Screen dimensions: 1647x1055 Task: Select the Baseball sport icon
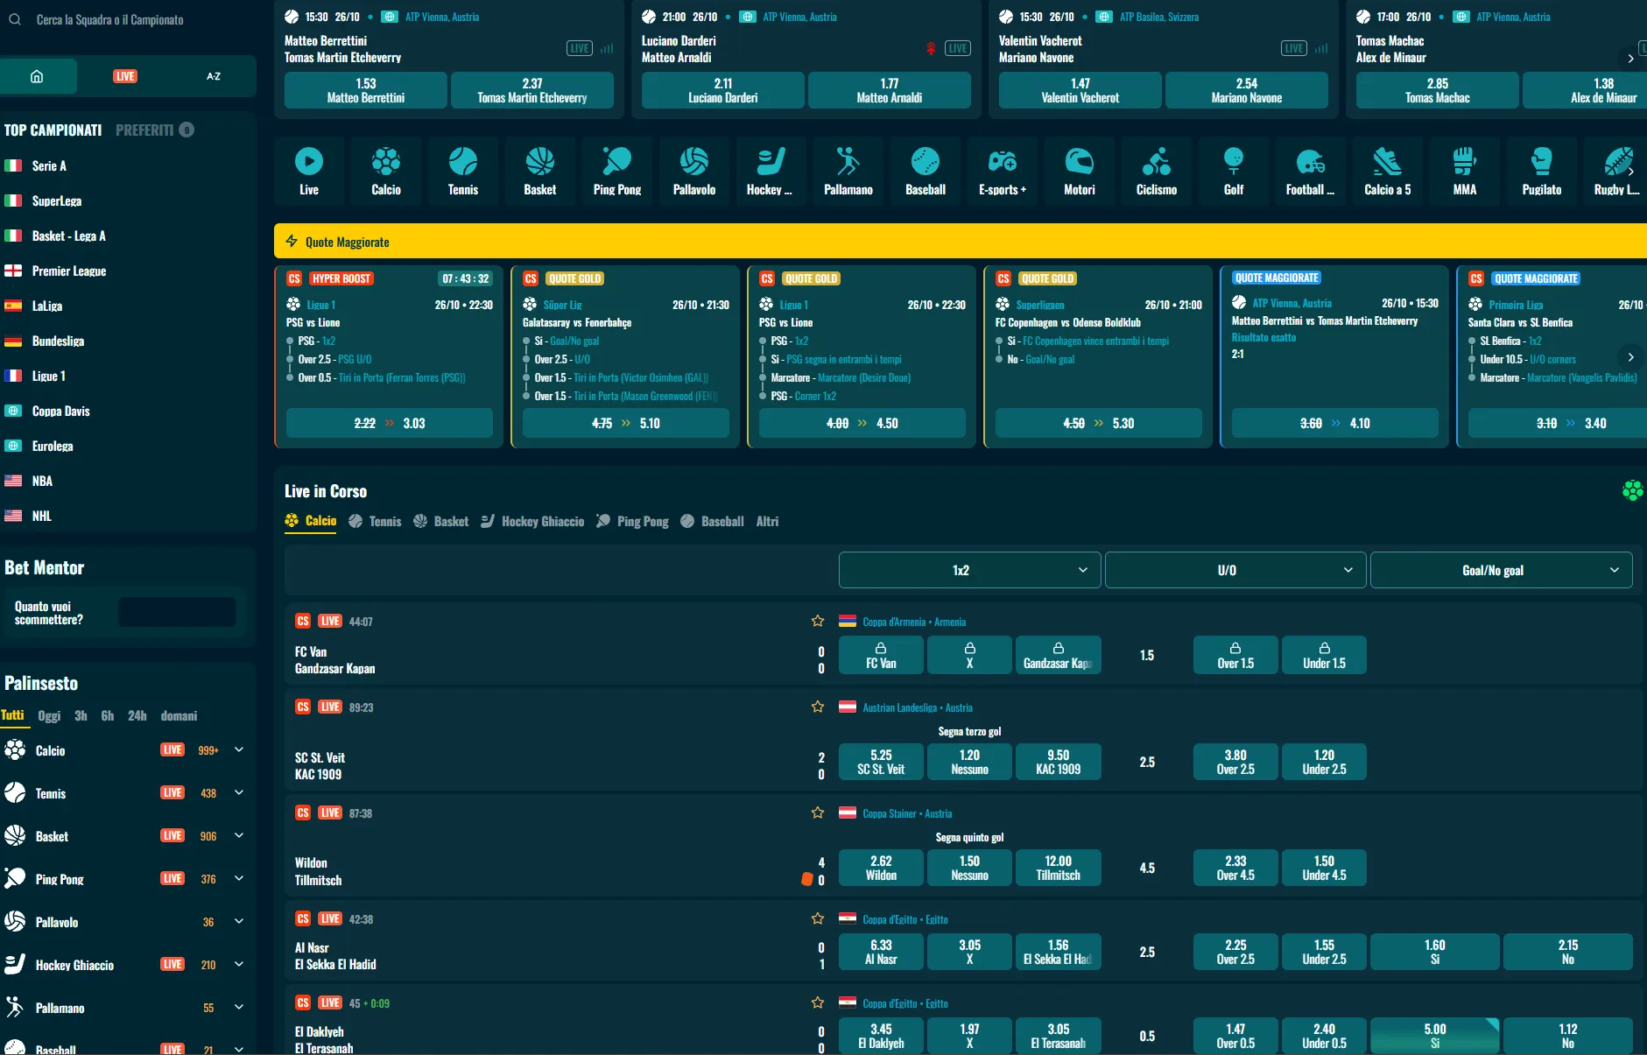[926, 171]
